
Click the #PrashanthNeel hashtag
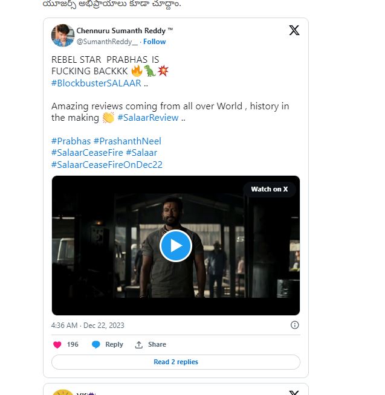(x=127, y=141)
